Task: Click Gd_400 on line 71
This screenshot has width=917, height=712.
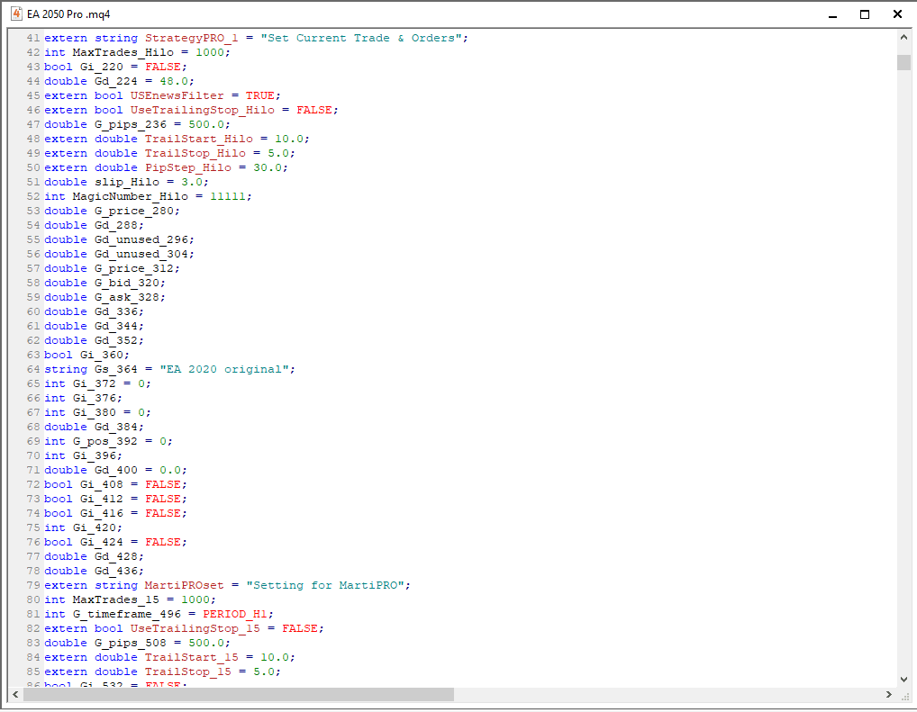Action: pos(116,471)
